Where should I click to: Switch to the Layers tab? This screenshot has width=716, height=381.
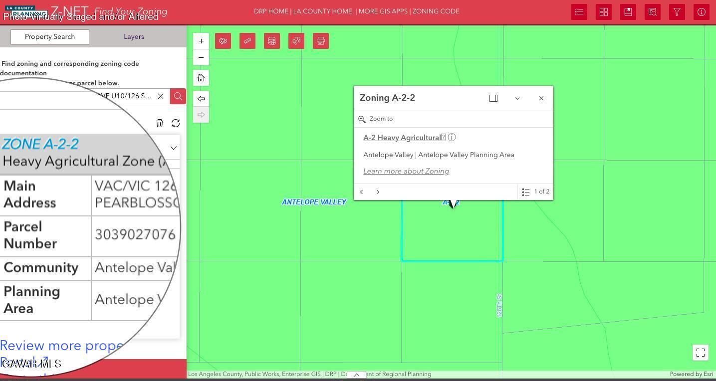[134, 37]
